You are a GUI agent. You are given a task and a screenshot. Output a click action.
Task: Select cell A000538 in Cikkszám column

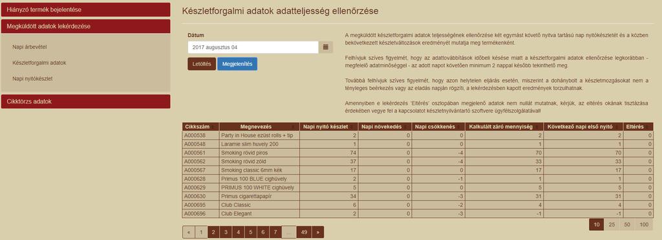(201, 136)
